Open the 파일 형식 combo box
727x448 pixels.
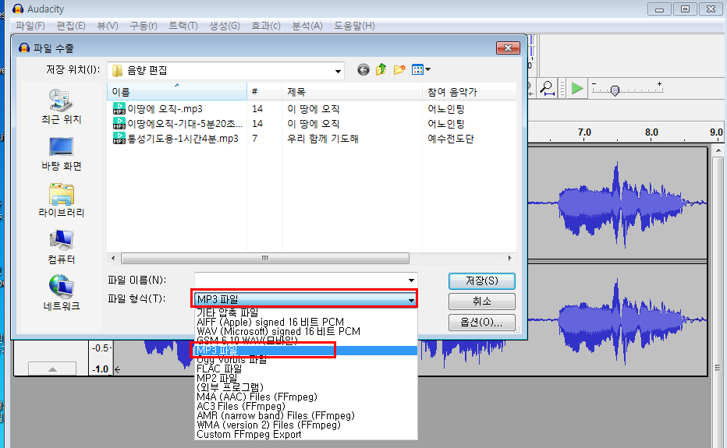pyautogui.click(x=305, y=299)
